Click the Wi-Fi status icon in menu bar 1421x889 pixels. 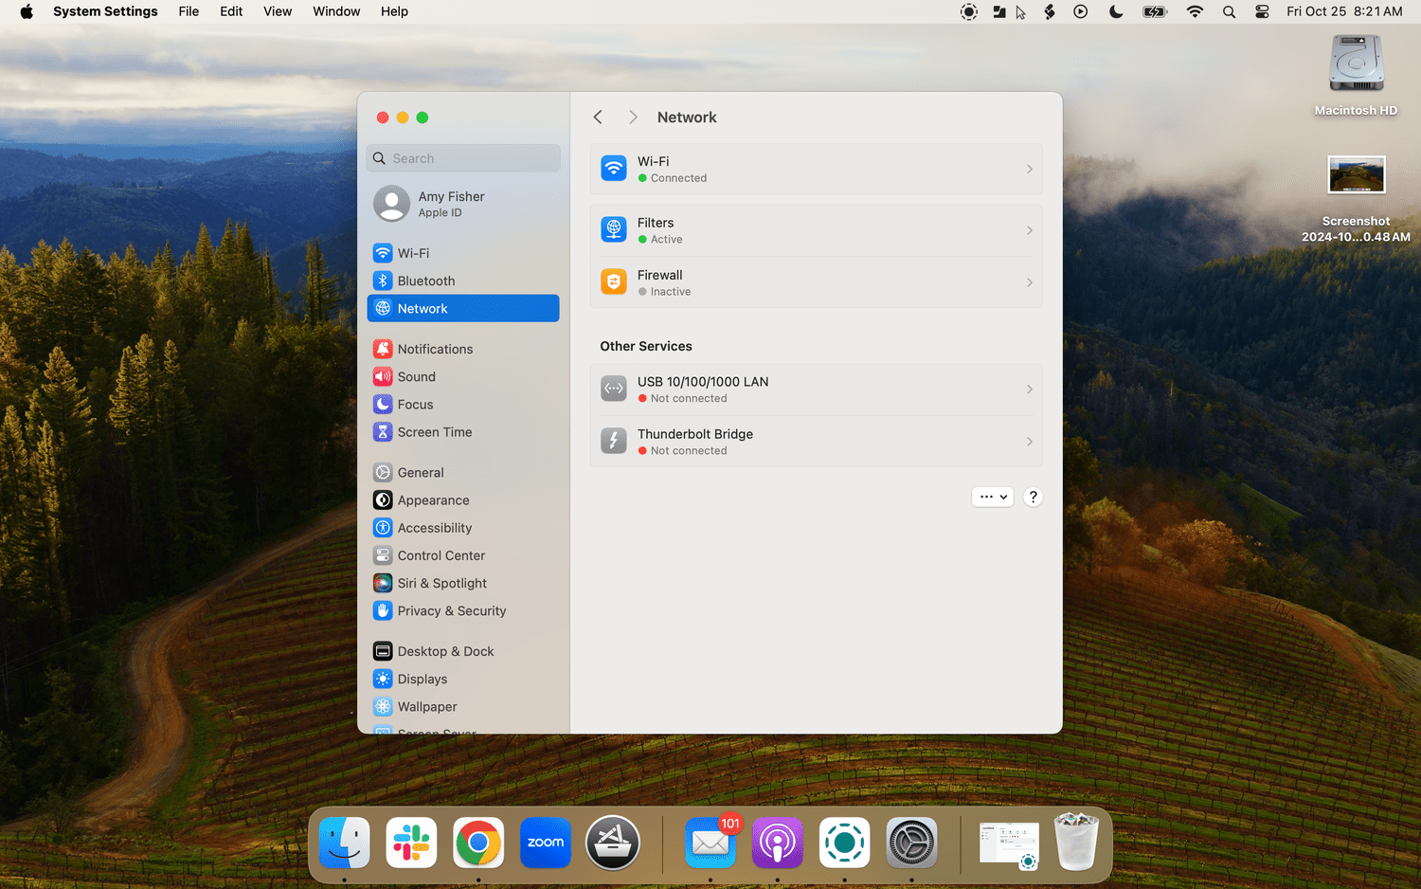tap(1195, 11)
